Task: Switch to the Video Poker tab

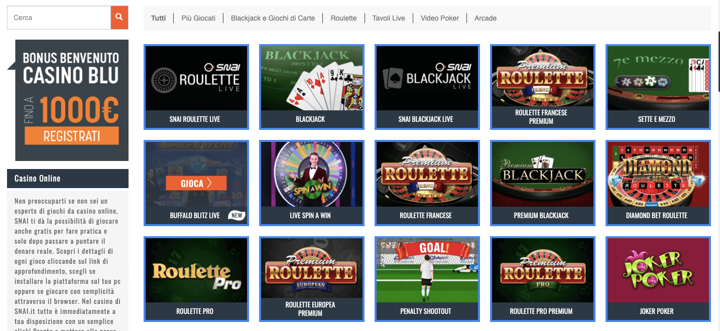Action: 440,18
